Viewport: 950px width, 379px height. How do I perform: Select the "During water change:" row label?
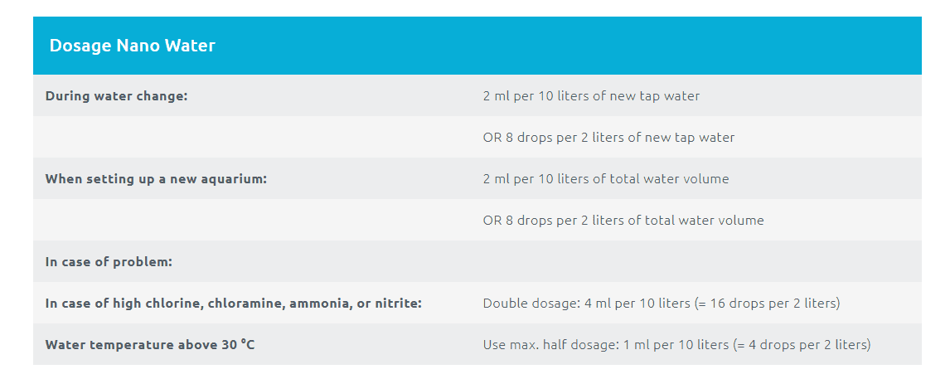[116, 96]
